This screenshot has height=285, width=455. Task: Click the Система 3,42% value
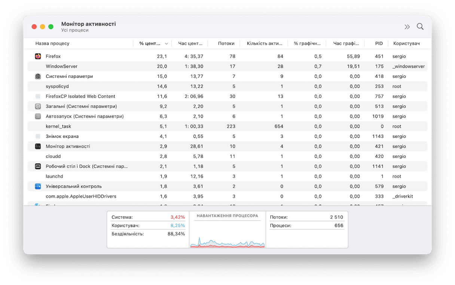pos(178,217)
